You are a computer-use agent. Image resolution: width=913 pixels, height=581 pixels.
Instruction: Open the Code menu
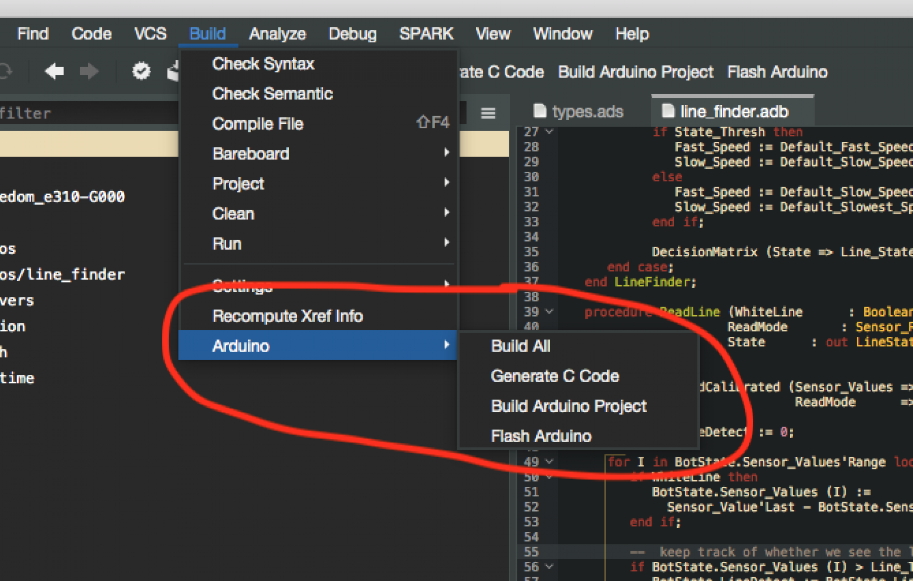(91, 34)
